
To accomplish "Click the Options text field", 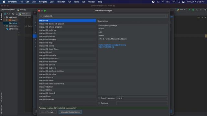I will pos(142,103).
